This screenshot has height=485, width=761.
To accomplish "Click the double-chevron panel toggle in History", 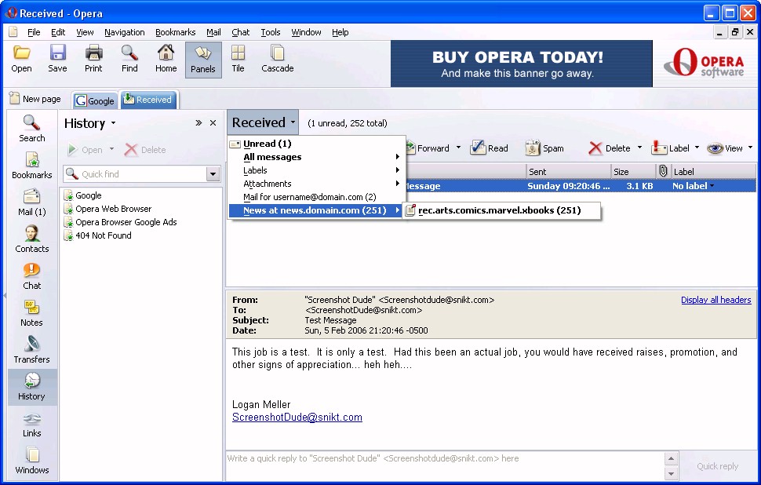I will [198, 123].
